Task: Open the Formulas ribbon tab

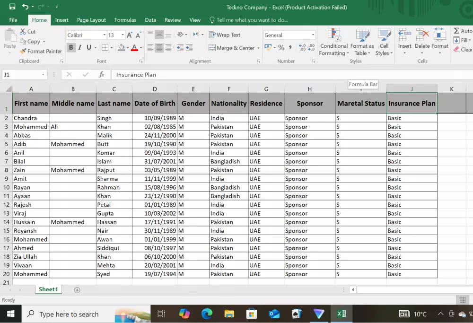Action: [x=125, y=20]
